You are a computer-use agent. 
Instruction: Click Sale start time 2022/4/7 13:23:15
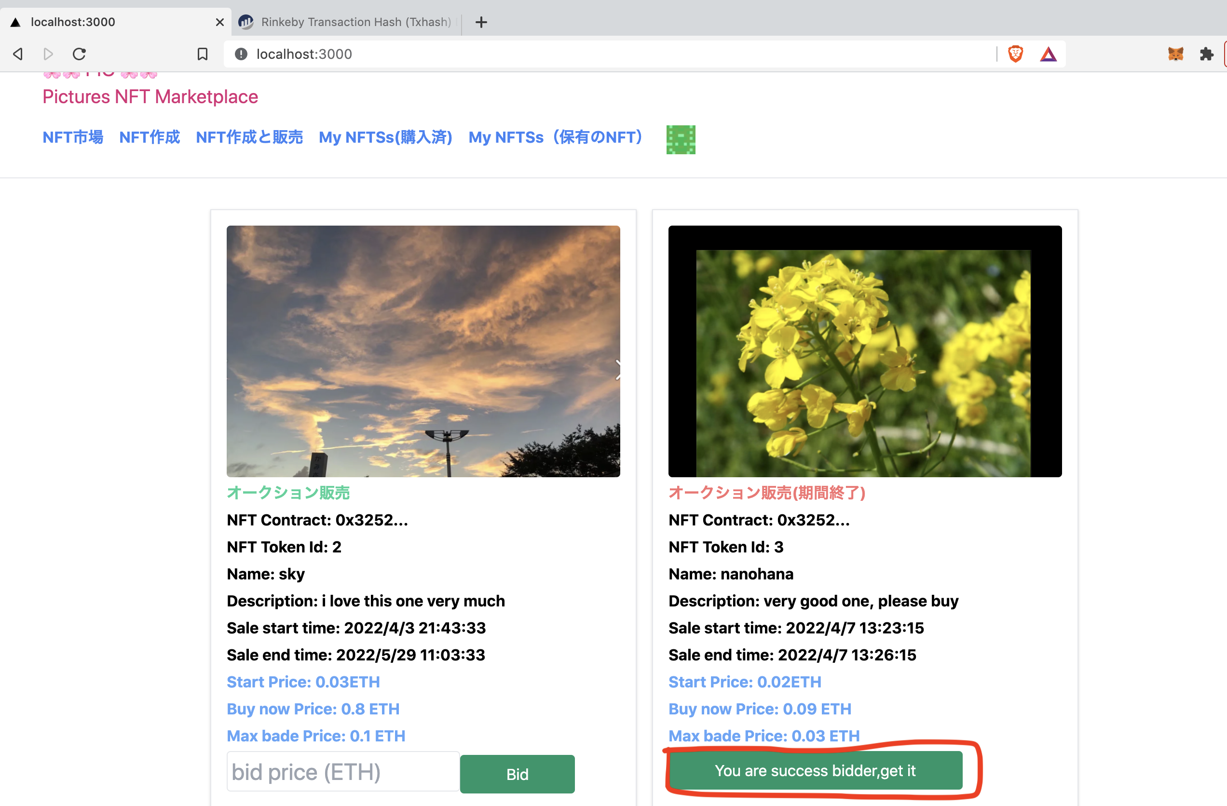click(x=796, y=628)
